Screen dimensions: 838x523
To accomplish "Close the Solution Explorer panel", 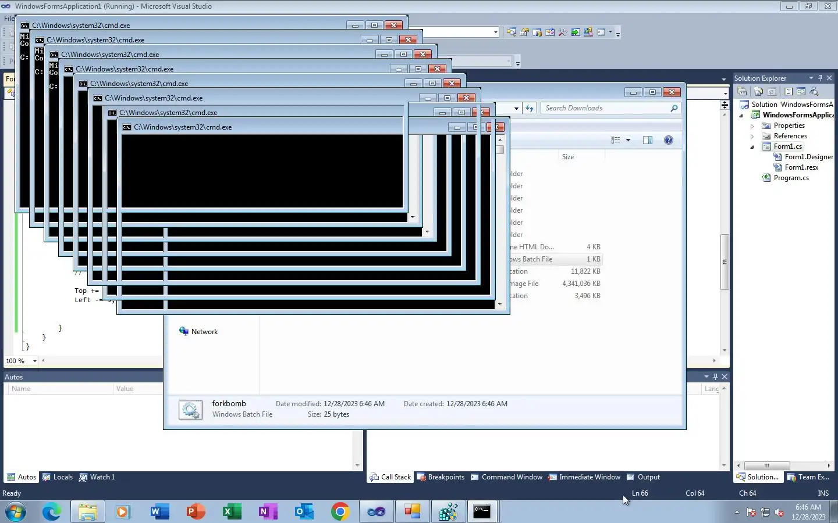I will [830, 78].
